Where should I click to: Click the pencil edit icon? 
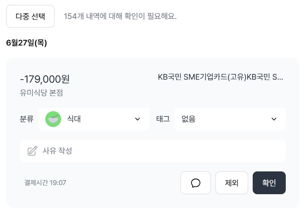pyautogui.click(x=32, y=151)
